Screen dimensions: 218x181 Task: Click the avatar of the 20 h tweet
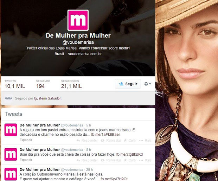pyautogui.click(x=11, y=174)
